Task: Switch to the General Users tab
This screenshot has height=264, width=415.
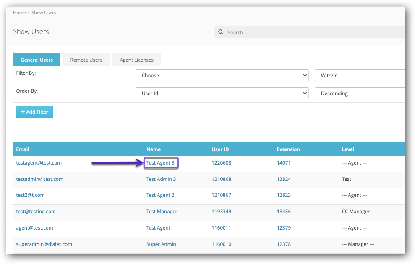Action: [37, 60]
